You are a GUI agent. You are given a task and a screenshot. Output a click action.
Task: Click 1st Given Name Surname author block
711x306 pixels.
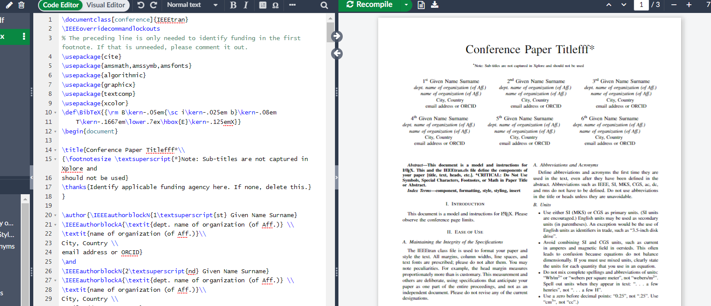point(451,93)
